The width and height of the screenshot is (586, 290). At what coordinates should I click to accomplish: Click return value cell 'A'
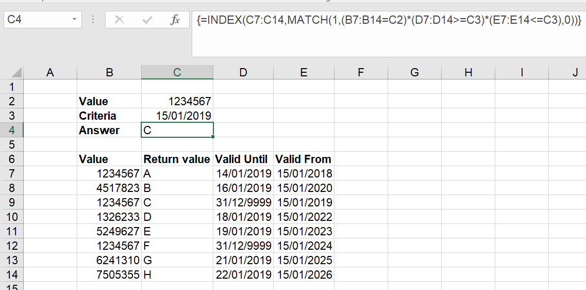tap(177, 173)
